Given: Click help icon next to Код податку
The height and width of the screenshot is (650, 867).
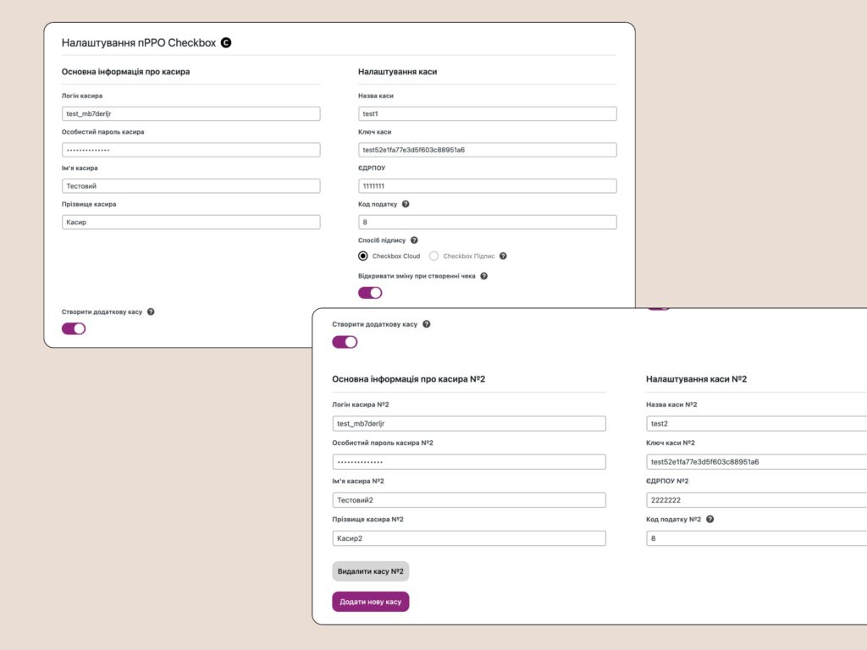Looking at the screenshot, I should tap(406, 204).
